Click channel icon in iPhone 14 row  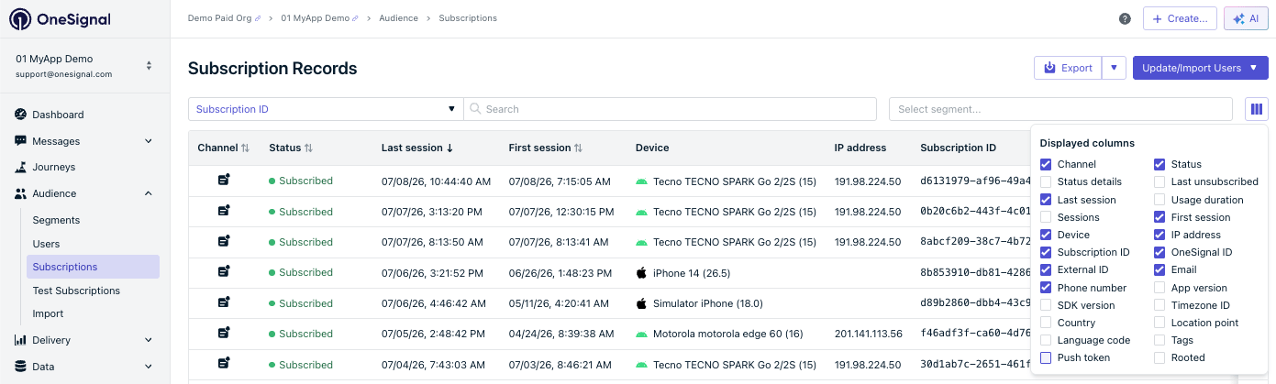coord(224,272)
